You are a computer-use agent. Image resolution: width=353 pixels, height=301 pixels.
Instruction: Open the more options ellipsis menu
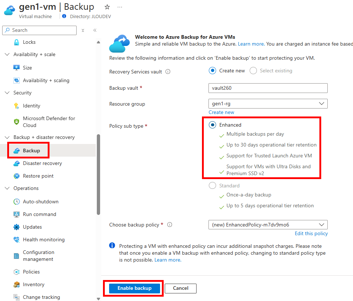120,7
